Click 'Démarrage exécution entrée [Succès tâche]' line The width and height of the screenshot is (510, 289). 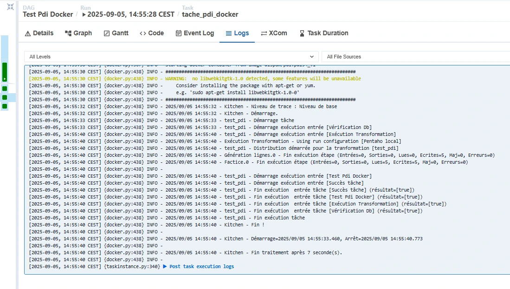point(196,183)
